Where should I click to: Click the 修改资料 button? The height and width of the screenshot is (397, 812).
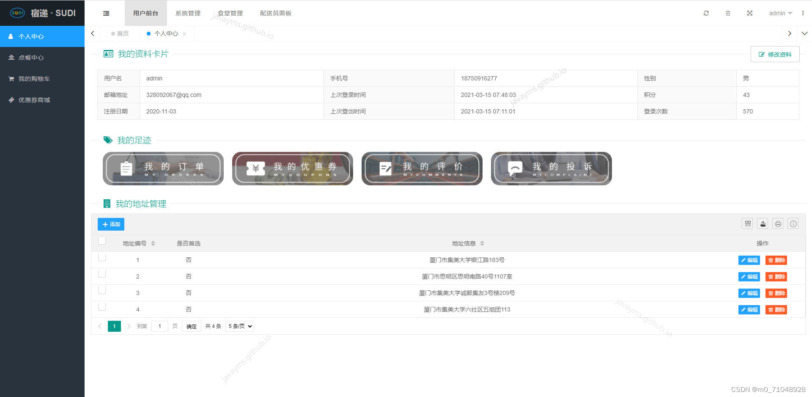[775, 55]
